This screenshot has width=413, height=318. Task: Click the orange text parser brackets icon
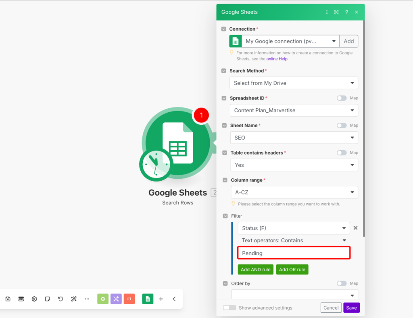pyautogui.click(x=129, y=299)
